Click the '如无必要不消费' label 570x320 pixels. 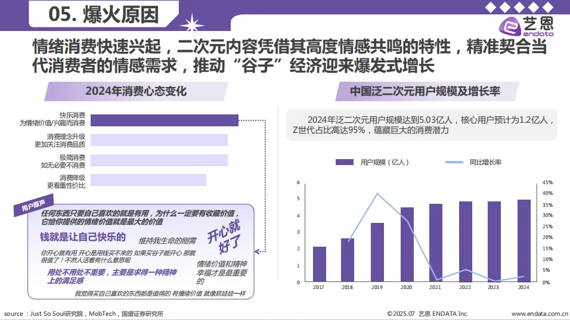coord(63,165)
